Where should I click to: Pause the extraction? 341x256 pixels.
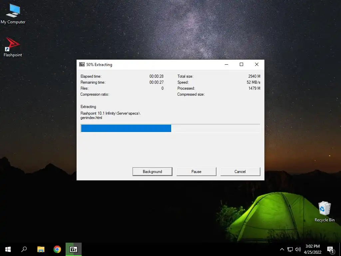tap(196, 172)
